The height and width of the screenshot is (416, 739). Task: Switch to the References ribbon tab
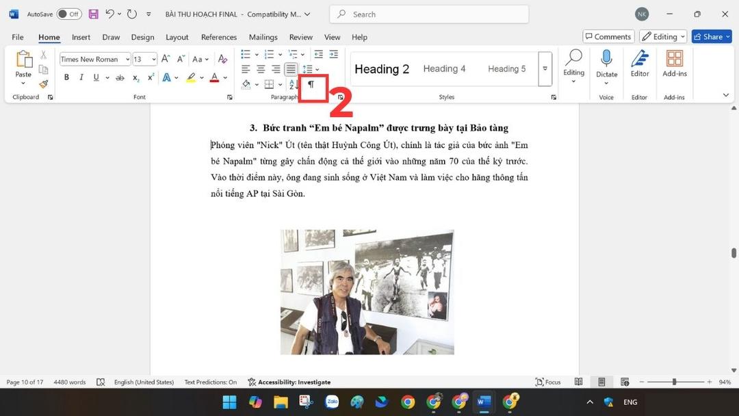tap(218, 37)
